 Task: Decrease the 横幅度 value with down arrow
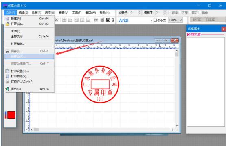click(x=165, y=14)
